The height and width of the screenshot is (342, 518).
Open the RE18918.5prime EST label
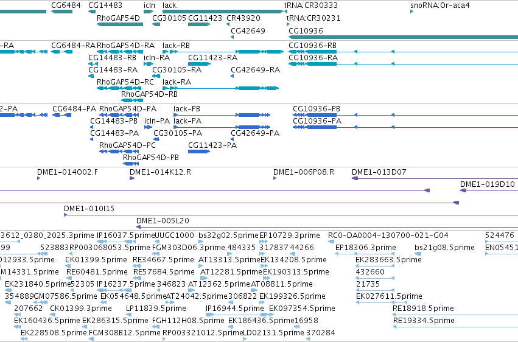pos(423,309)
